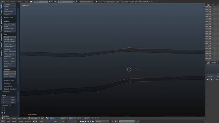Click the Subdivide button

tap(10, 49)
